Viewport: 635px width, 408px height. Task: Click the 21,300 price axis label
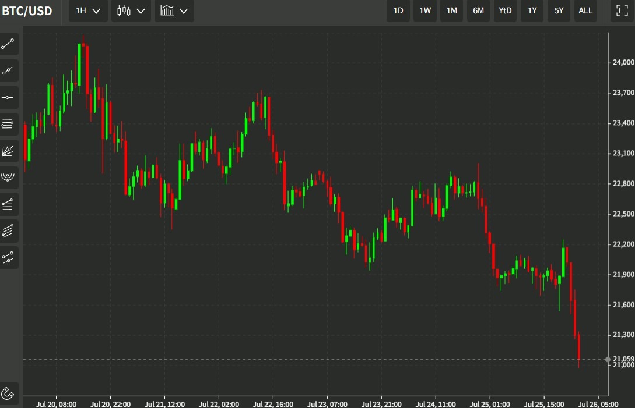pyautogui.click(x=623, y=335)
